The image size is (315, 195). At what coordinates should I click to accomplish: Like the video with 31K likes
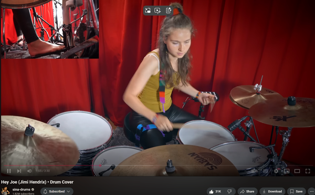point(215,191)
